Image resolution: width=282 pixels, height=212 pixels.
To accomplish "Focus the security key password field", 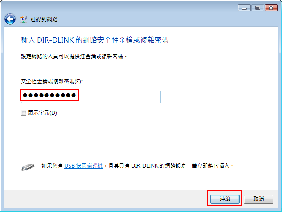I will [x=91, y=96].
